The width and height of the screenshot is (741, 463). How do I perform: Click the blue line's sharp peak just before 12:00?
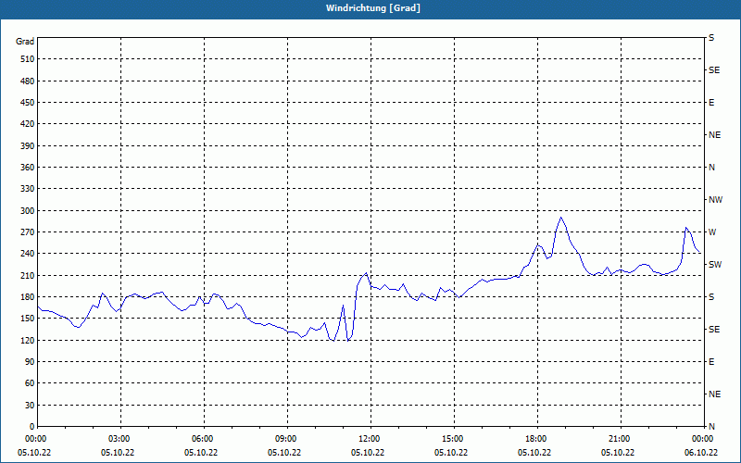[x=366, y=273]
